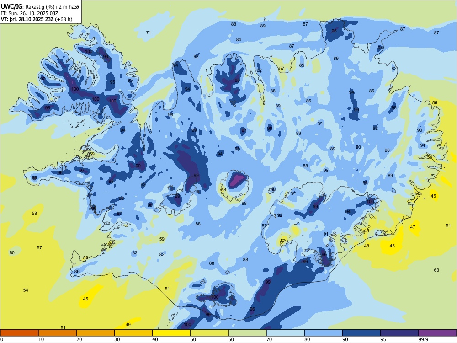Pick the 60–70 pale green legend swatch
Screen dimensions: 457x343
pos(247,333)
